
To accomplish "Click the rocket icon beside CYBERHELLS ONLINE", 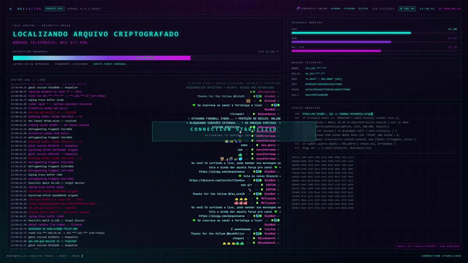I will pos(298,8).
